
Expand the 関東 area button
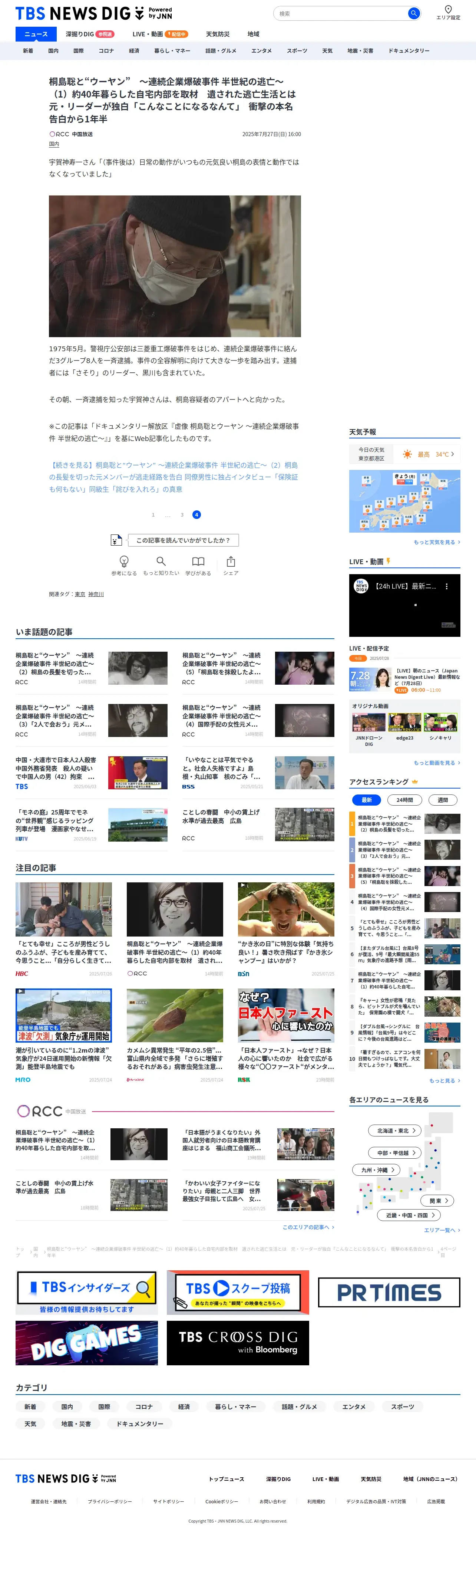pyautogui.click(x=437, y=1201)
